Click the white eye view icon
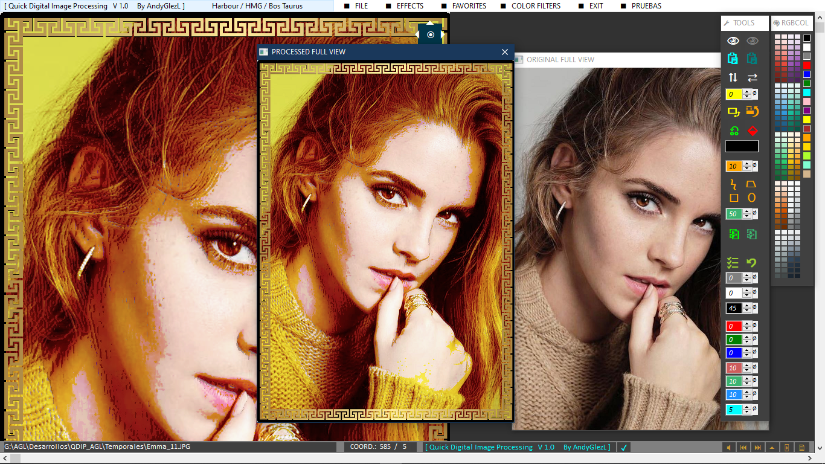This screenshot has height=464, width=825. pos(733,41)
